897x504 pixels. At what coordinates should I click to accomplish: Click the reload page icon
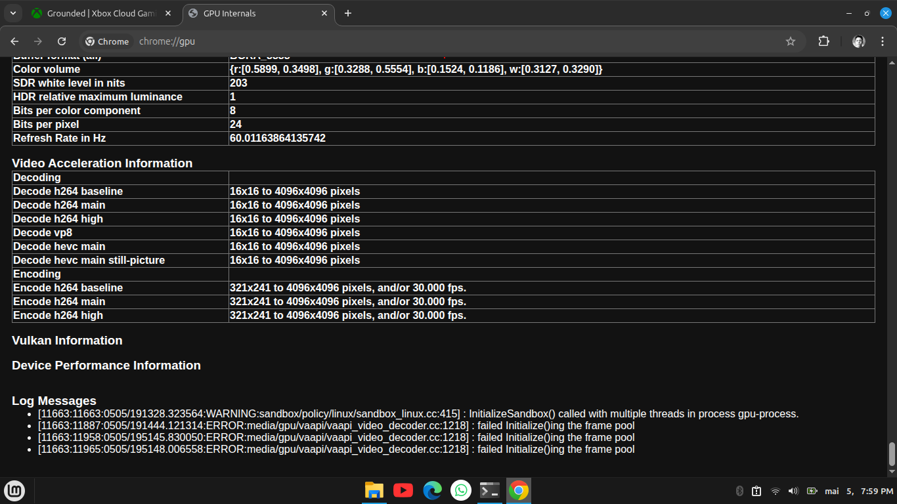(x=62, y=41)
